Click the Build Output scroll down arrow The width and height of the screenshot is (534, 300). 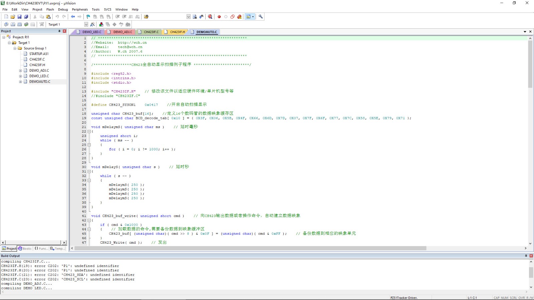[531, 287]
